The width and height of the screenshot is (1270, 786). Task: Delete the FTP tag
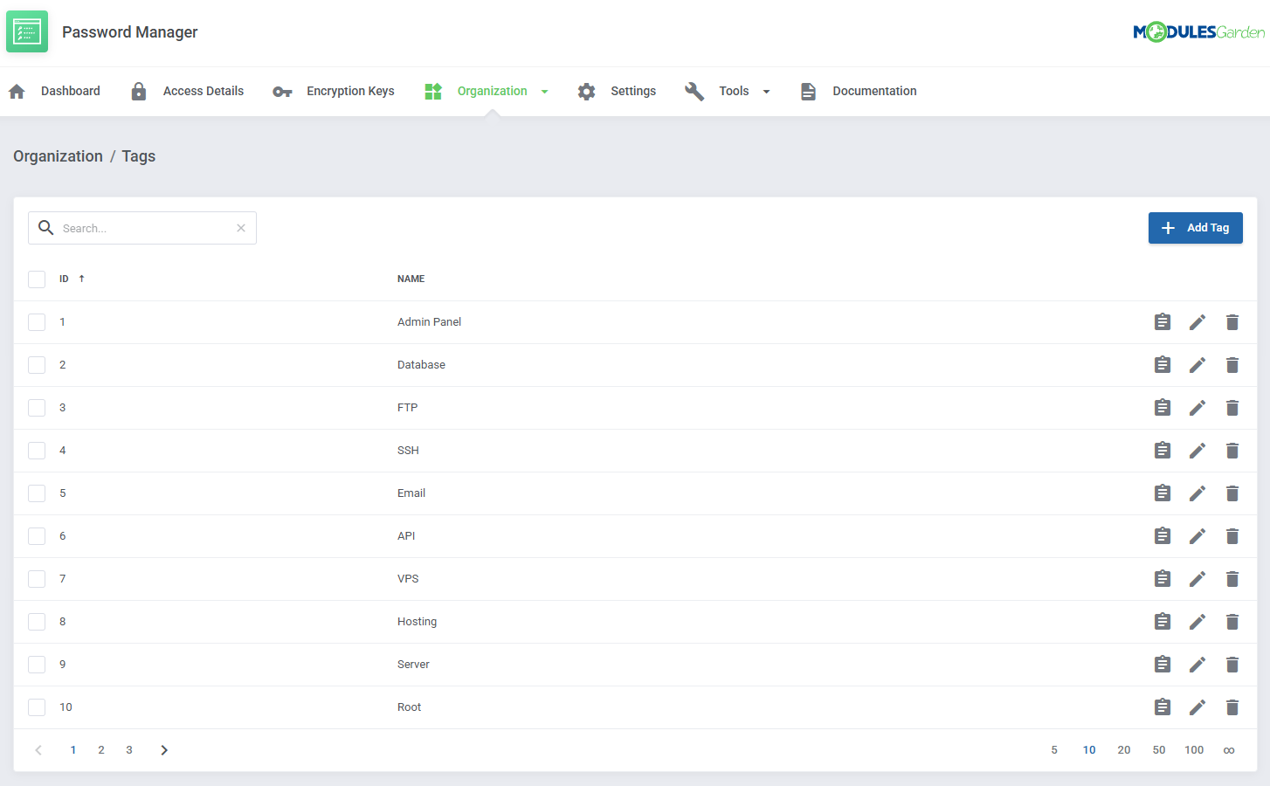[1232, 408]
